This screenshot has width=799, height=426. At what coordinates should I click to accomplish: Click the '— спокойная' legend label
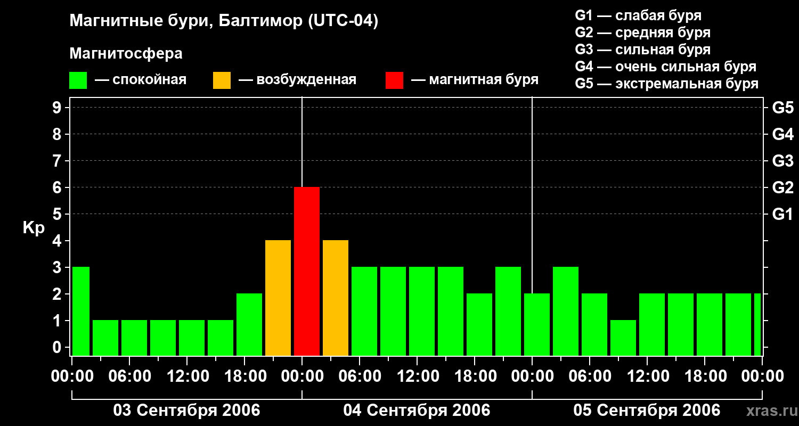pyautogui.click(x=141, y=80)
